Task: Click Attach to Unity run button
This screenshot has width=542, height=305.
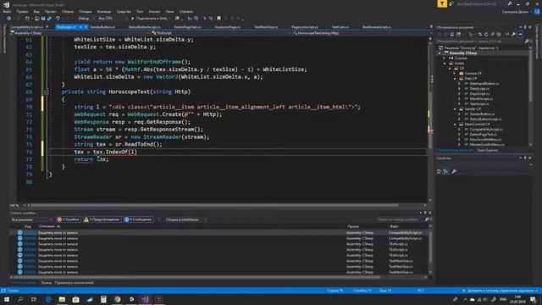Action: (150, 19)
